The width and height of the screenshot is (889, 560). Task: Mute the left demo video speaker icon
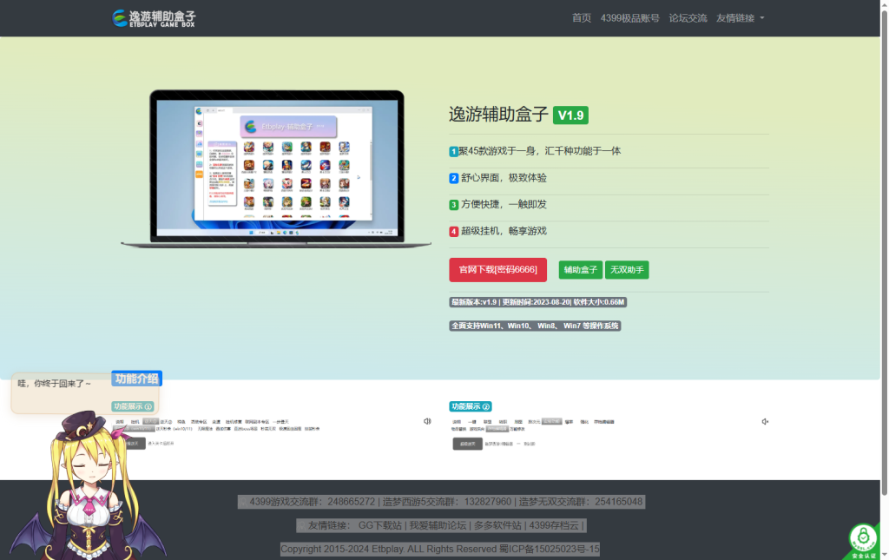point(427,421)
